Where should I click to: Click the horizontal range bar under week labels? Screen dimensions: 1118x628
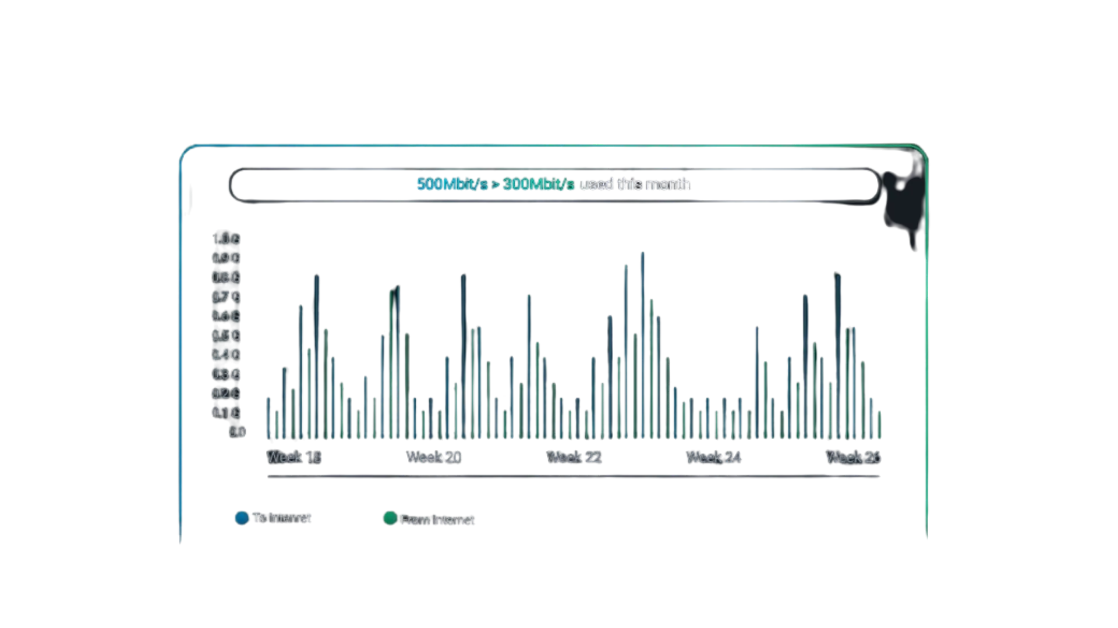click(575, 476)
